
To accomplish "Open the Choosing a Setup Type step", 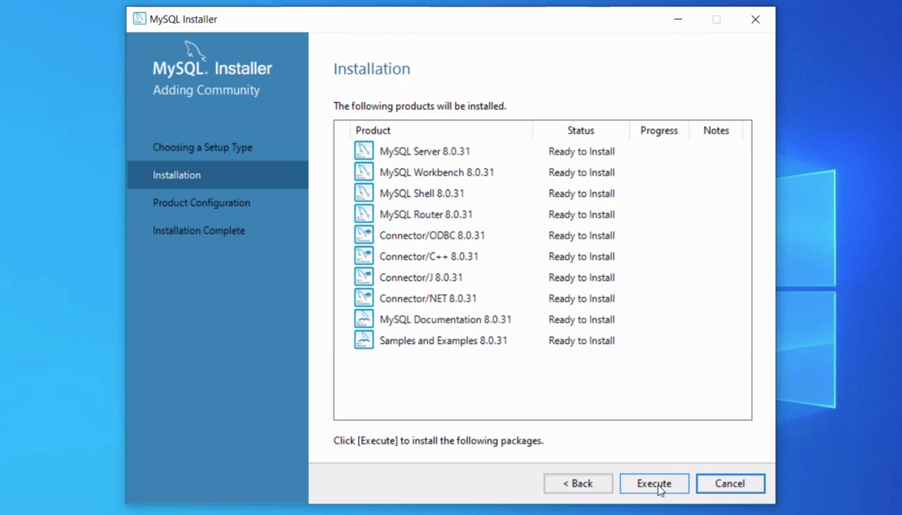I will 202,147.
